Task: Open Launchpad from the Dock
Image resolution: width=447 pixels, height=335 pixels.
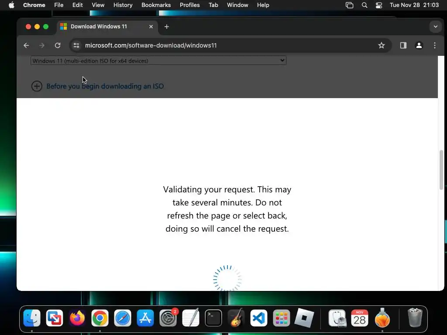Action: (x=282, y=318)
